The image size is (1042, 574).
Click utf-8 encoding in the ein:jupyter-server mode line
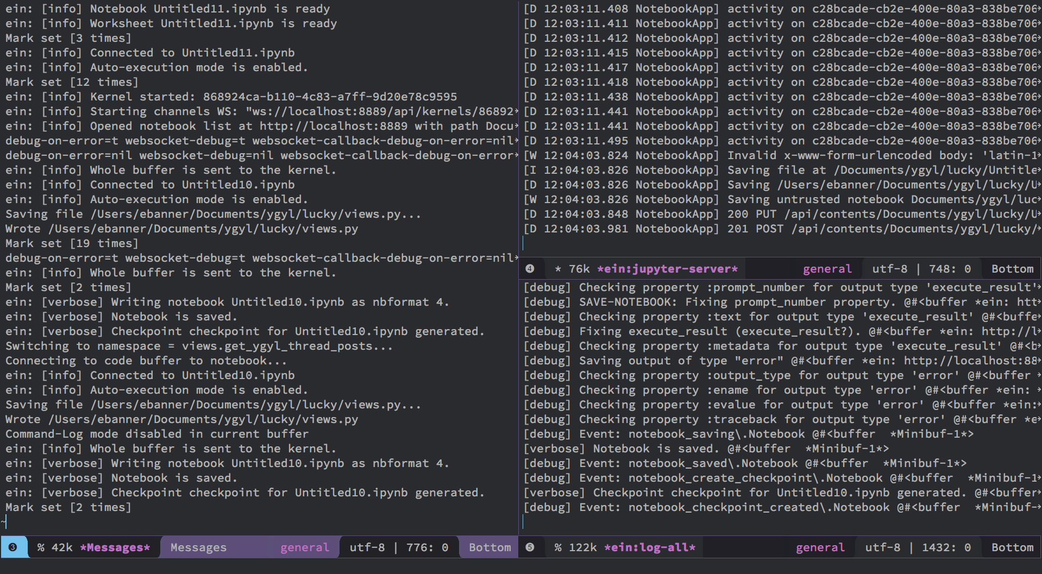[890, 269]
